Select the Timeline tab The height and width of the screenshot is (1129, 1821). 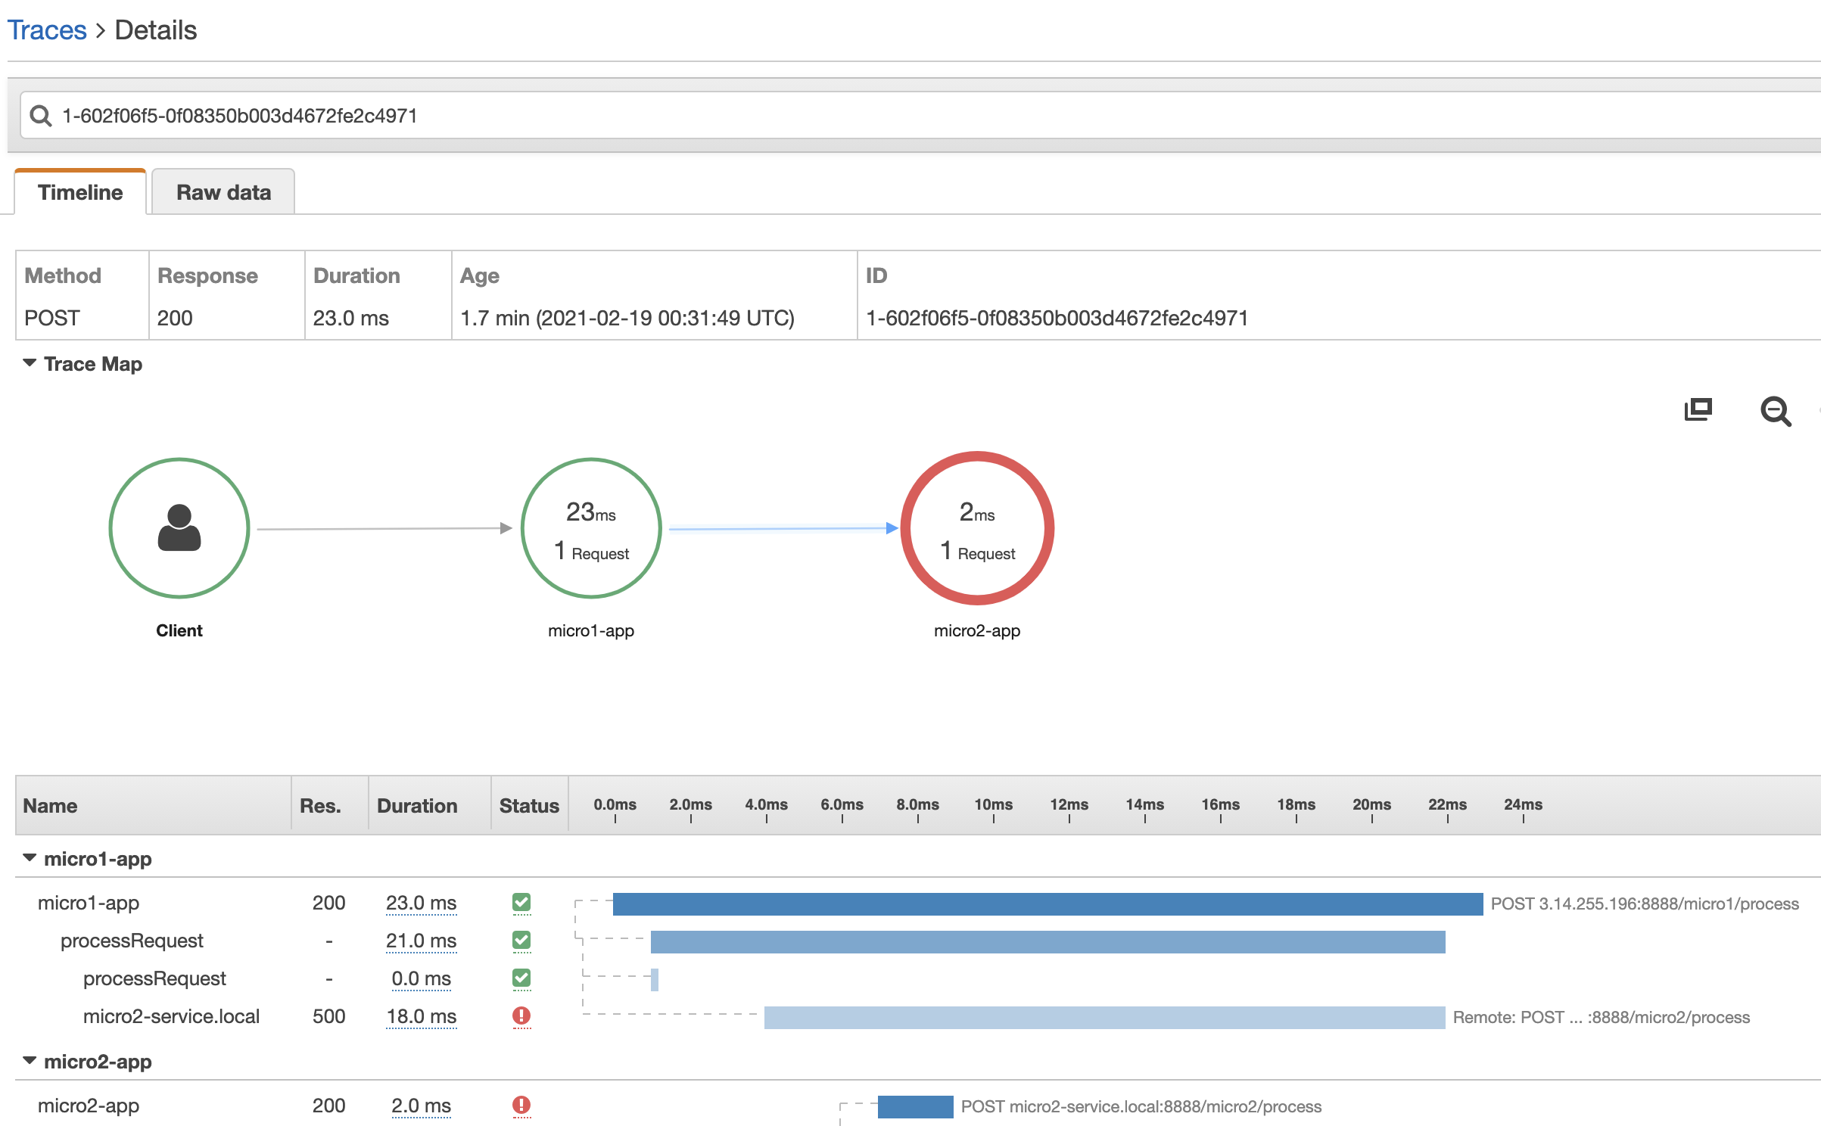coord(80,192)
